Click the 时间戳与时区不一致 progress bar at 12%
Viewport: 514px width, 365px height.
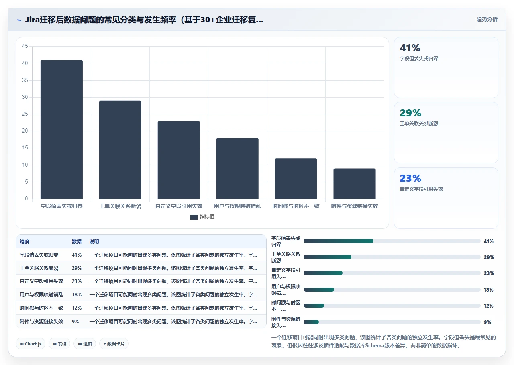[x=392, y=306]
